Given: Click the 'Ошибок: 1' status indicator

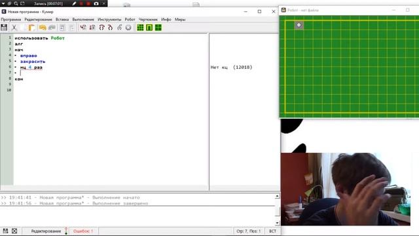Looking at the screenshot, I should click(x=83, y=231).
